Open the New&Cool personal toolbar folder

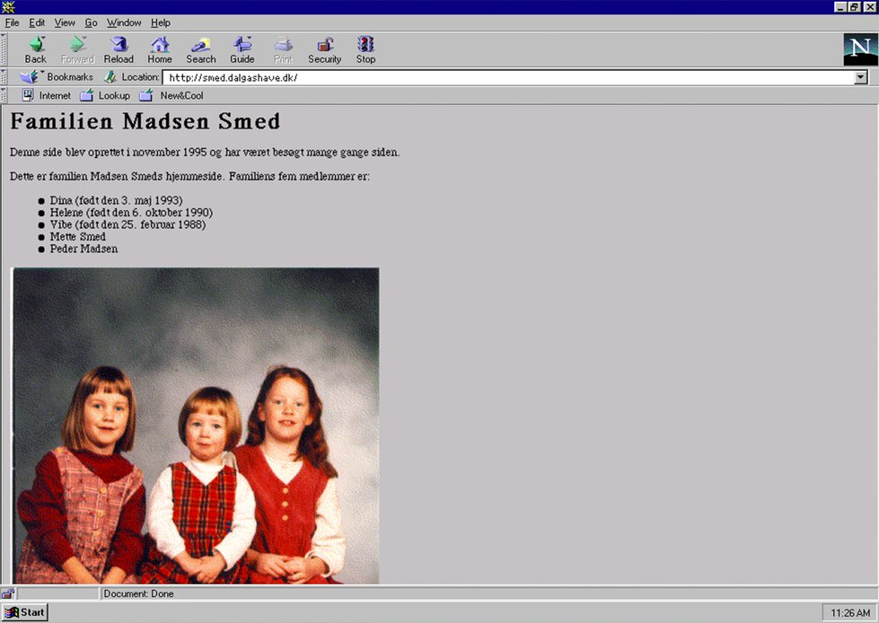(171, 95)
